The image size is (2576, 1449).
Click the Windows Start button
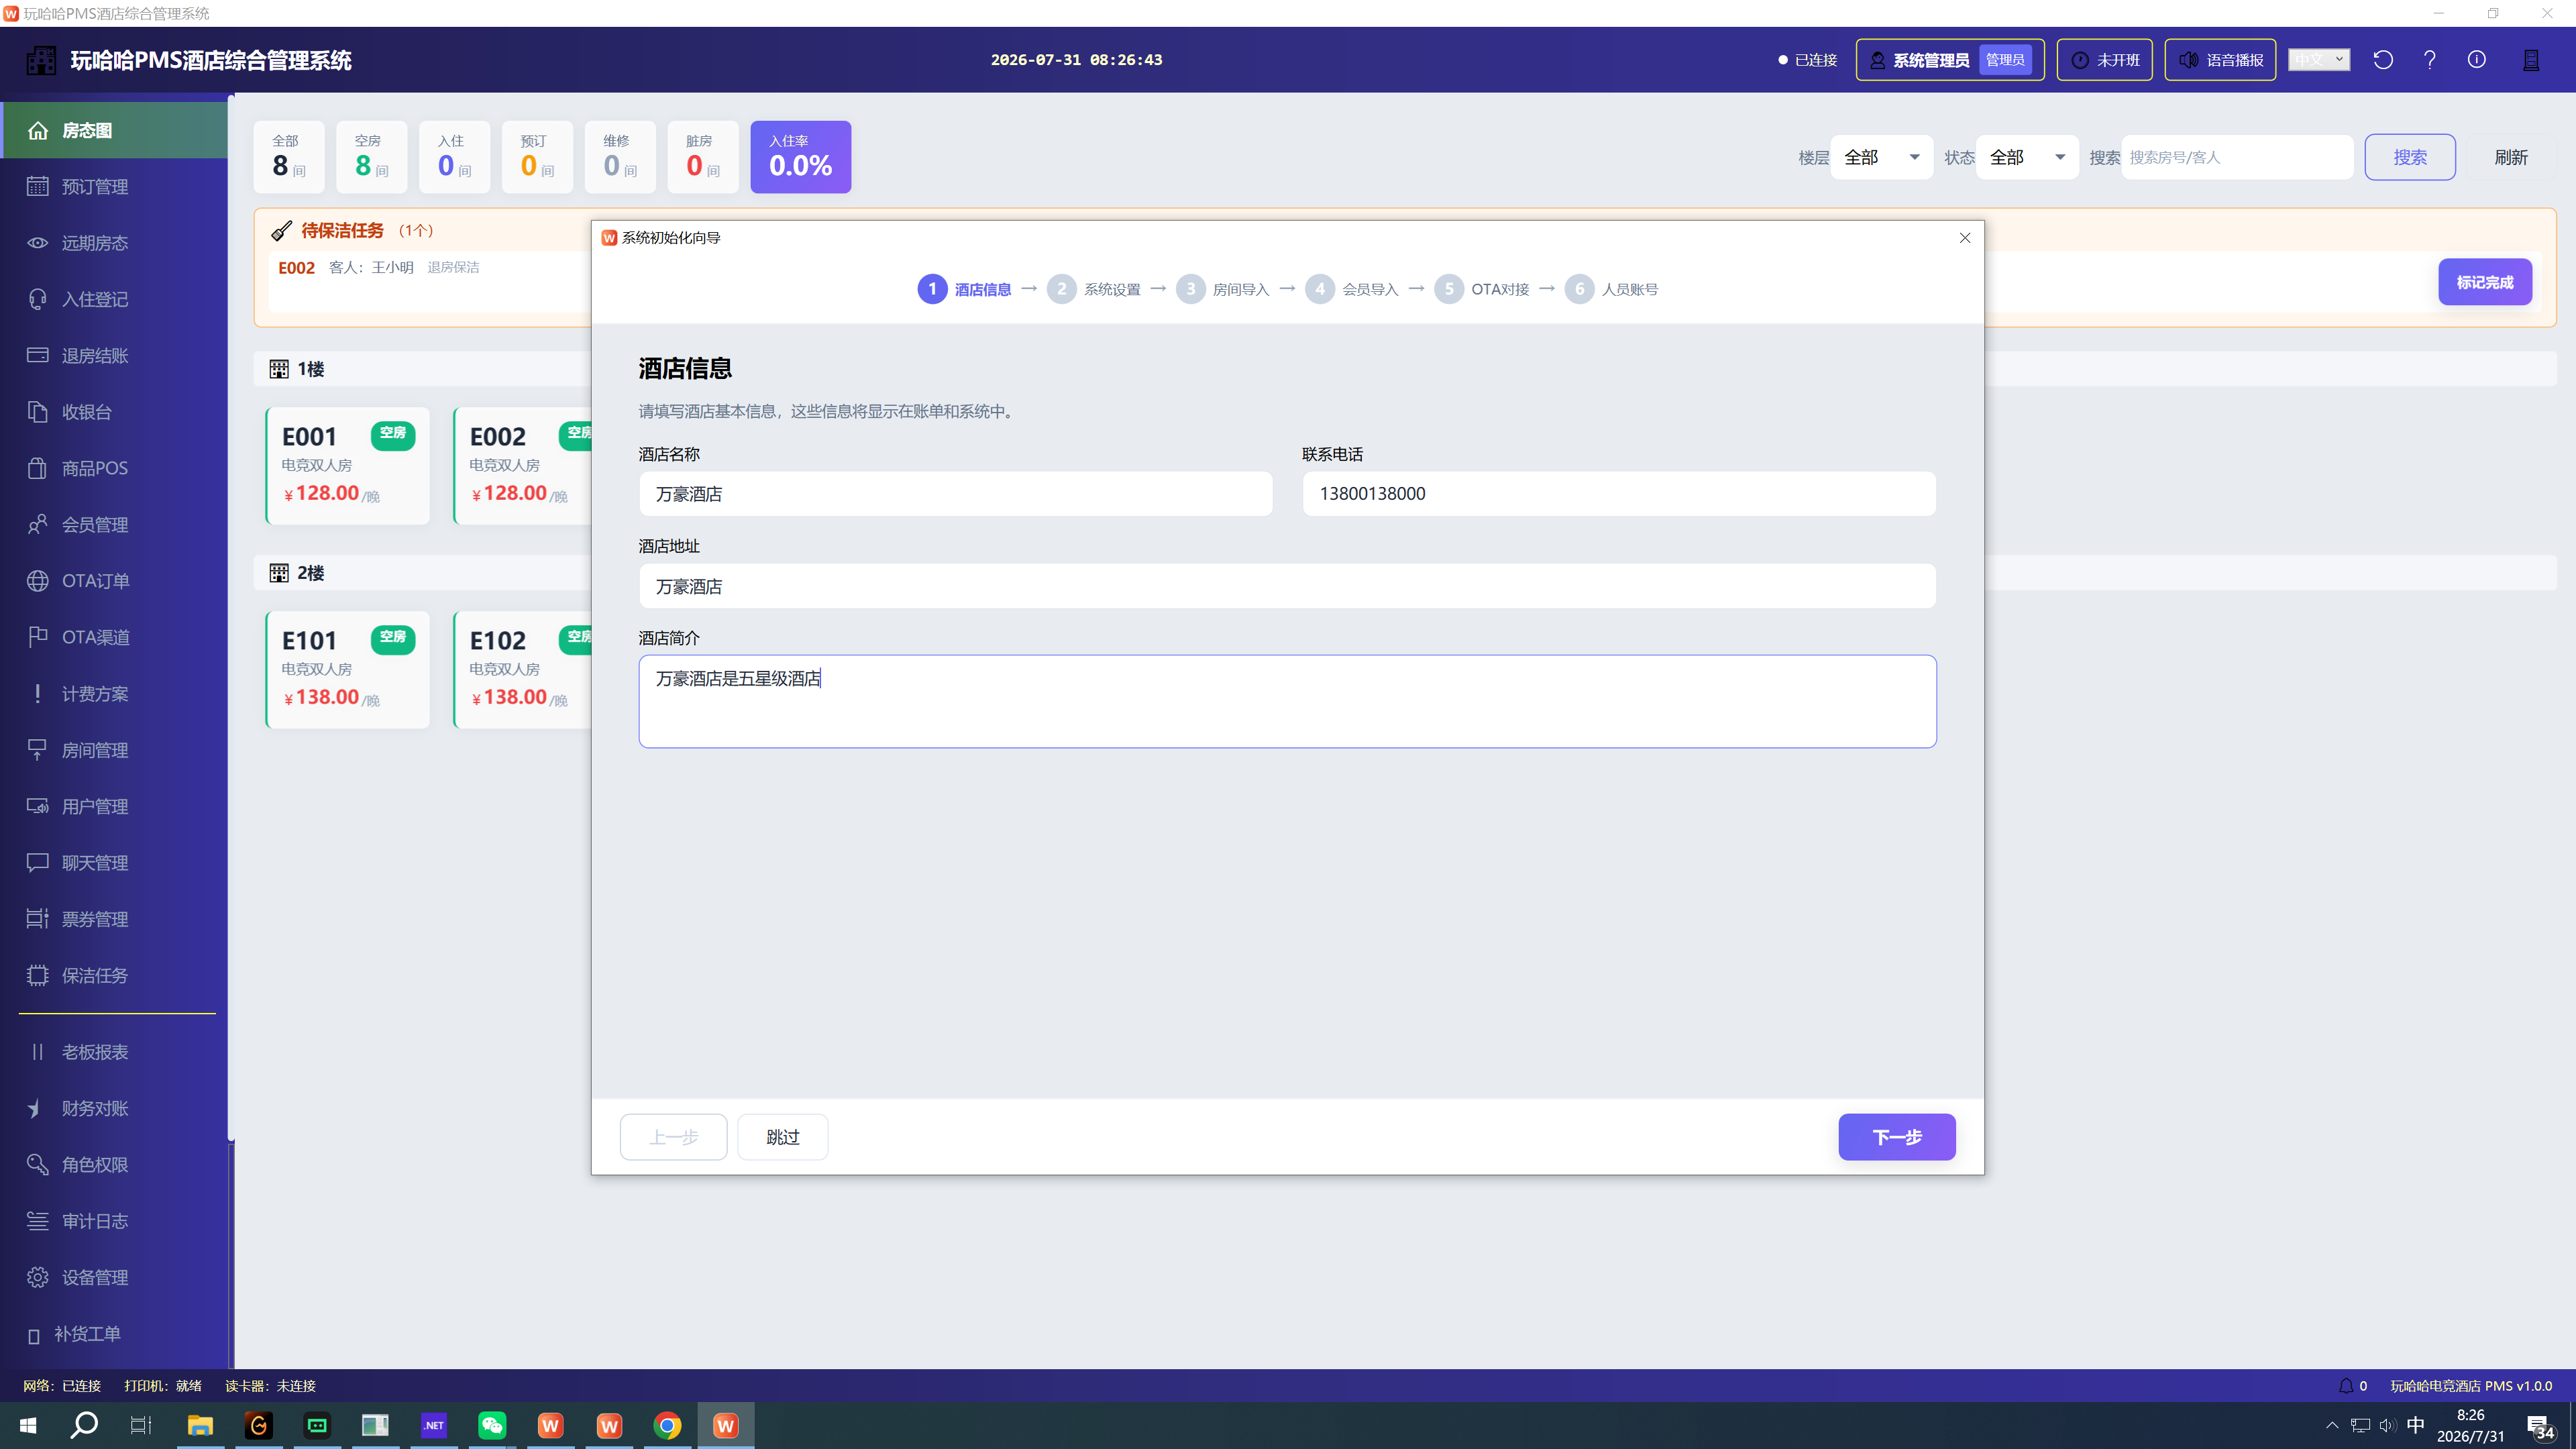tap(27, 1425)
